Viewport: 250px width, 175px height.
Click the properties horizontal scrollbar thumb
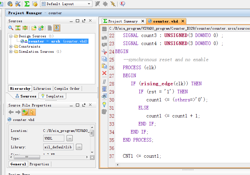tap(27, 157)
